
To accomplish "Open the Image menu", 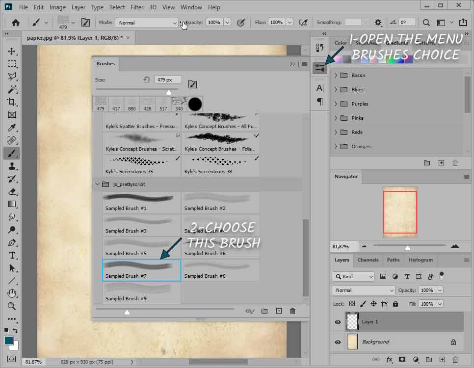I will pos(57,7).
